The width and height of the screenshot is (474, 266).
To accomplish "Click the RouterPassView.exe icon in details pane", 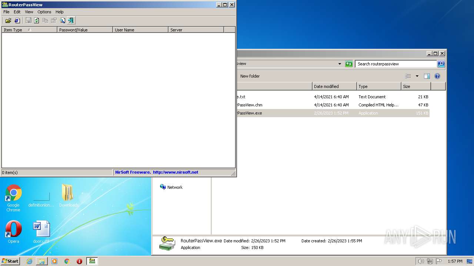I will tap(167, 244).
